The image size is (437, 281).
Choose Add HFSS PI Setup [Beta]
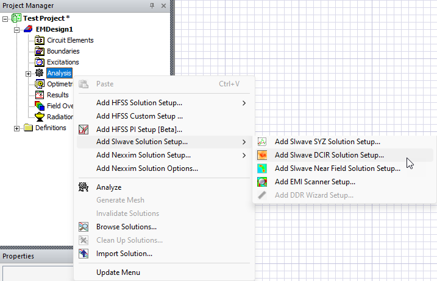point(164,130)
